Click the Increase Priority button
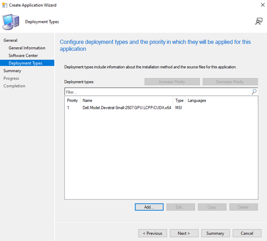The image size is (267, 241). click(x=172, y=82)
